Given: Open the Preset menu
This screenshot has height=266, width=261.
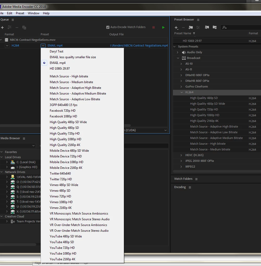Looking at the screenshot, I should [20, 13].
